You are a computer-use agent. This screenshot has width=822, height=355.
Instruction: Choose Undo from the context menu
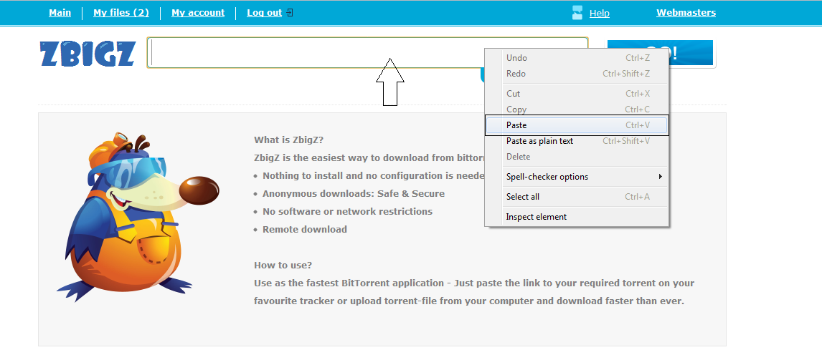[x=577, y=58]
